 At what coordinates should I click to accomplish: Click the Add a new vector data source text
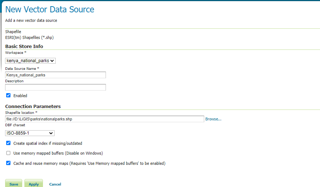(x=31, y=20)
